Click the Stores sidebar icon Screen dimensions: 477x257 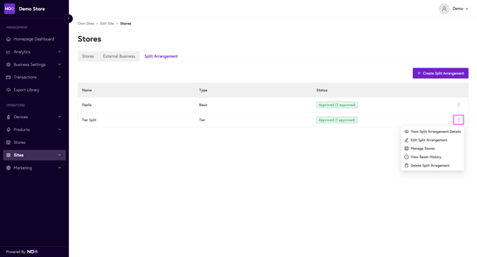[9, 142]
